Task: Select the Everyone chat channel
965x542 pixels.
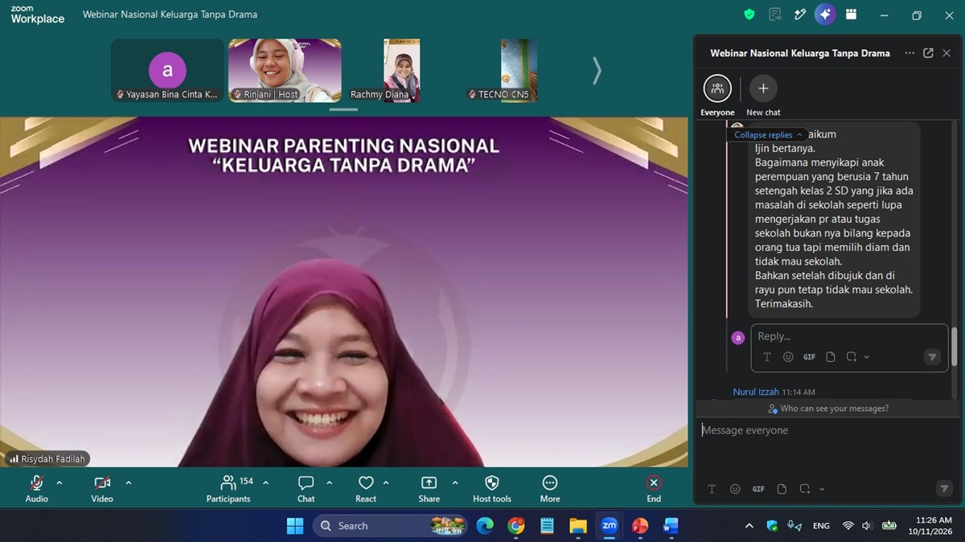Action: coord(717,96)
